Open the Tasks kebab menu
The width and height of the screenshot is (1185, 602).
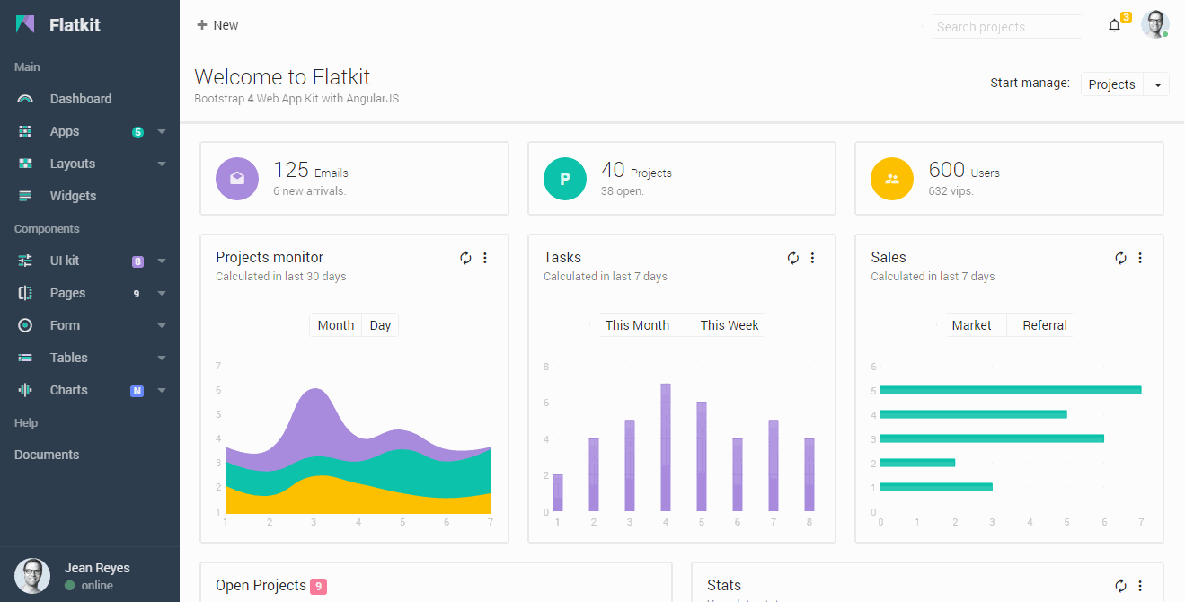pos(812,258)
